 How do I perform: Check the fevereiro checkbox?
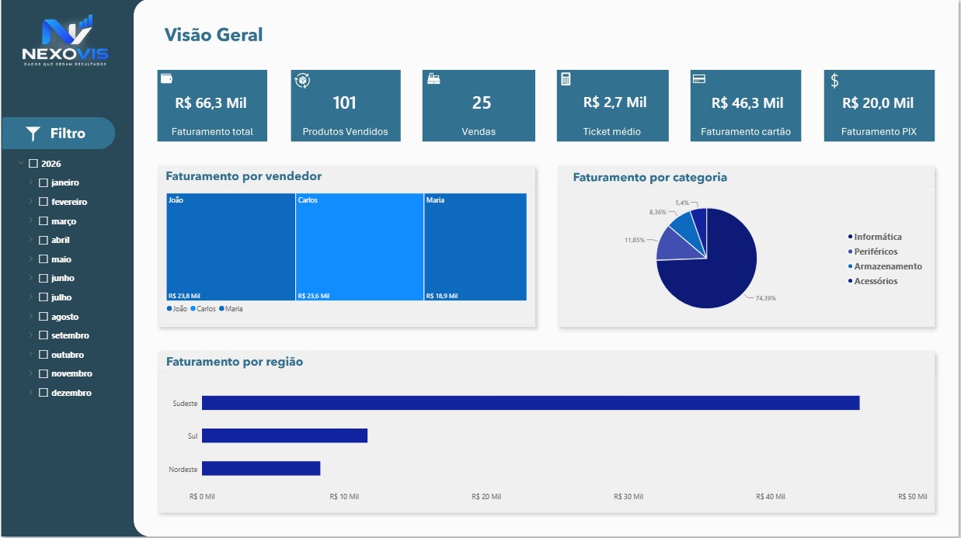coord(44,202)
